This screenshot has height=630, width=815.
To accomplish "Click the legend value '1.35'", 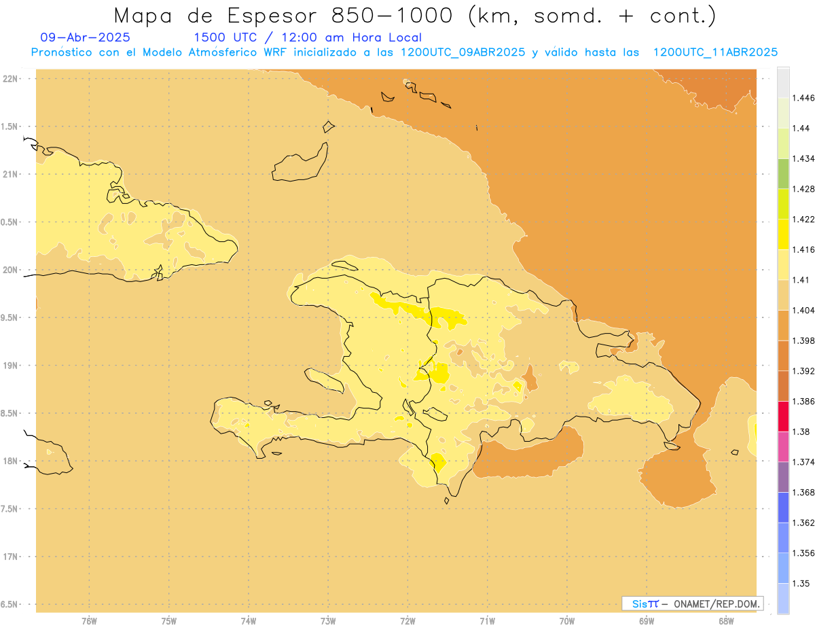I will (x=802, y=583).
